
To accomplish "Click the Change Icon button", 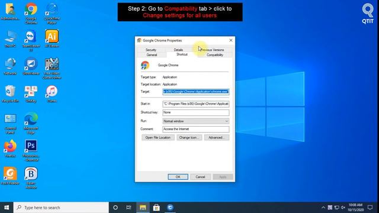I will click(189, 138).
